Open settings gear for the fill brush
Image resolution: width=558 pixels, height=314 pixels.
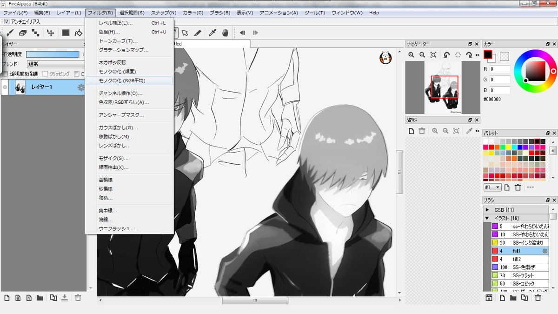click(545, 251)
